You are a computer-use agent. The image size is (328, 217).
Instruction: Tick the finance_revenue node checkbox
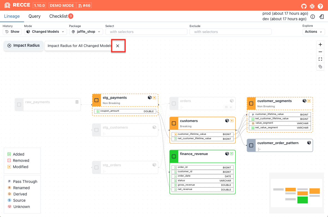pyautogui.click(x=174, y=156)
